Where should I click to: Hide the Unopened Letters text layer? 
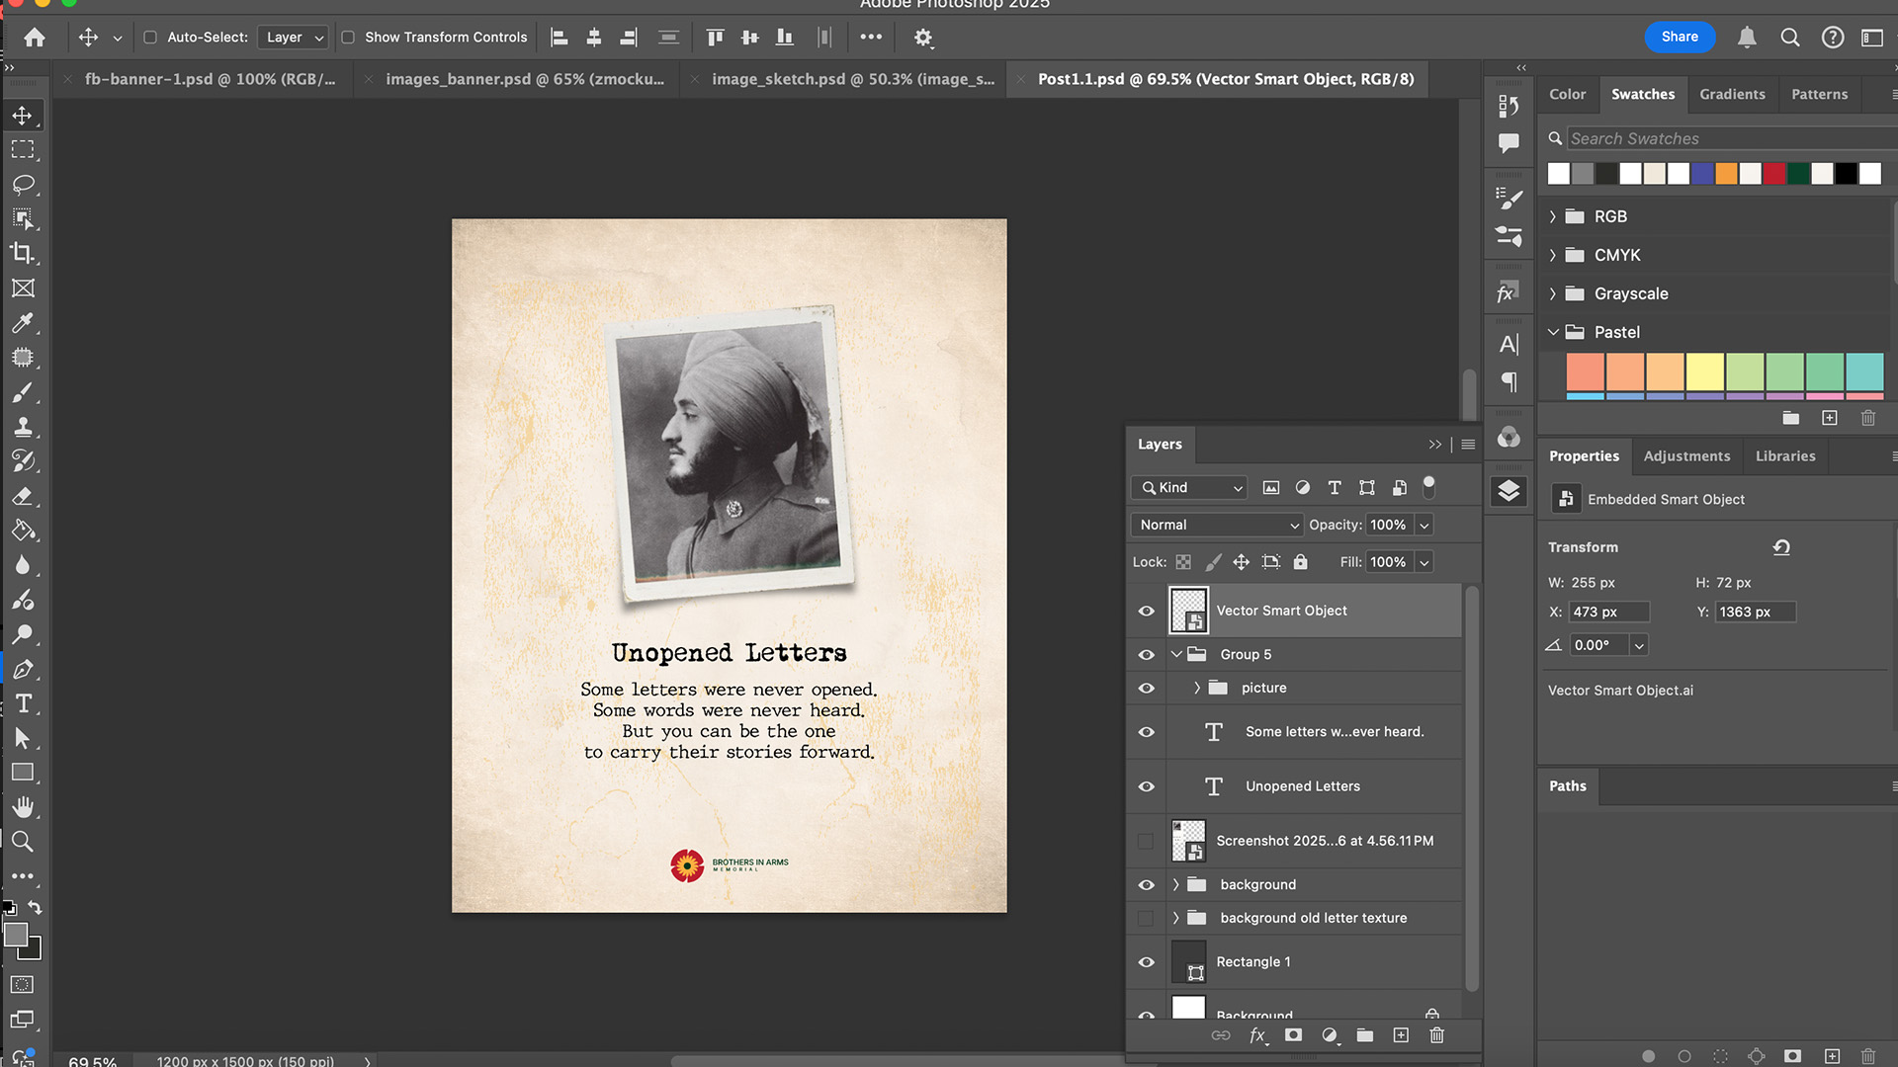click(x=1146, y=786)
